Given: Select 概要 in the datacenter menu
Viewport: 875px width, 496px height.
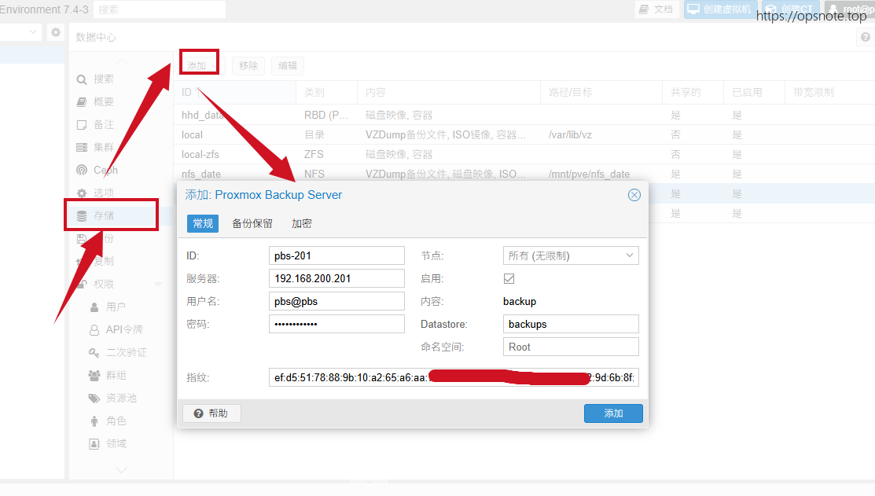Looking at the screenshot, I should [x=104, y=102].
